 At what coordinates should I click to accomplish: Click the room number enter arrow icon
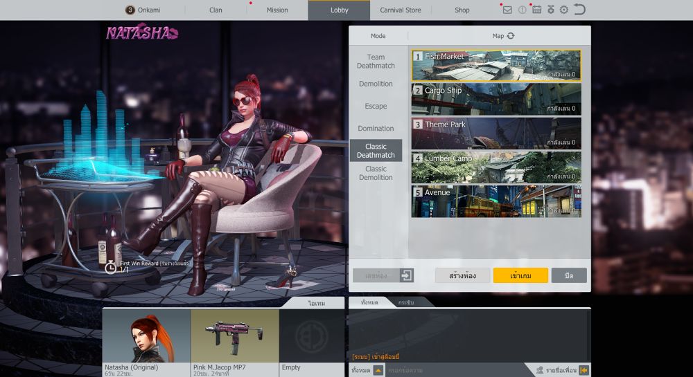pyautogui.click(x=407, y=275)
